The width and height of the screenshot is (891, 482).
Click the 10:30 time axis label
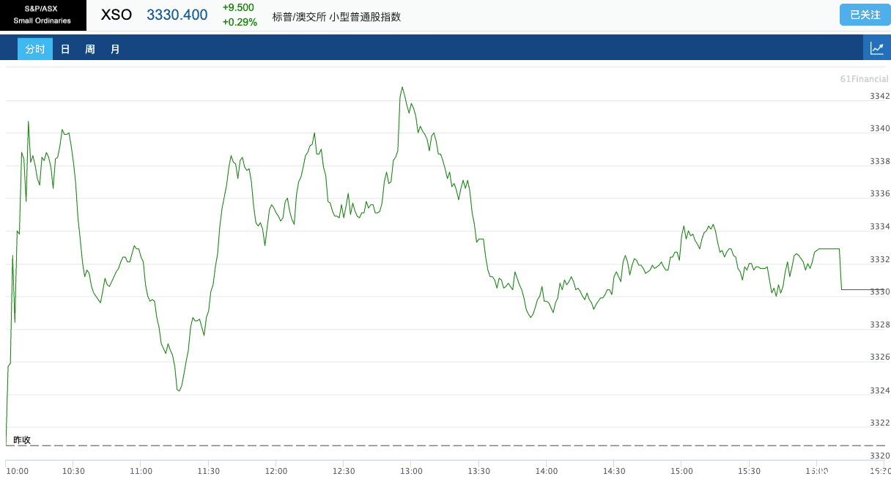point(73,471)
